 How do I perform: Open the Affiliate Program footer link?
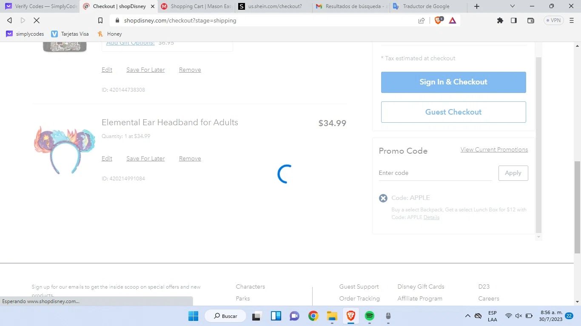420,298
